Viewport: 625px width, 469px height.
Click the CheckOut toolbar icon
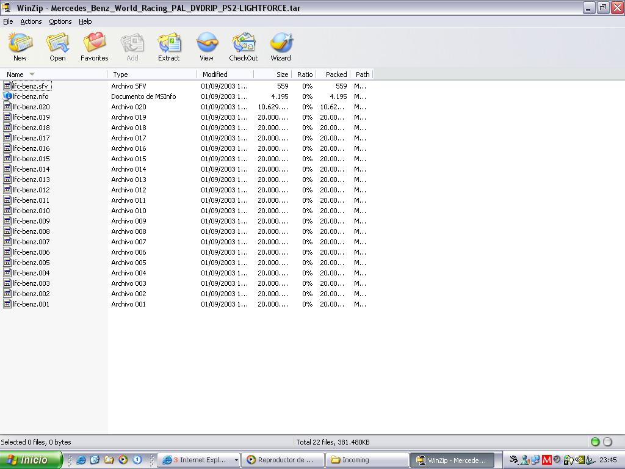[243, 43]
